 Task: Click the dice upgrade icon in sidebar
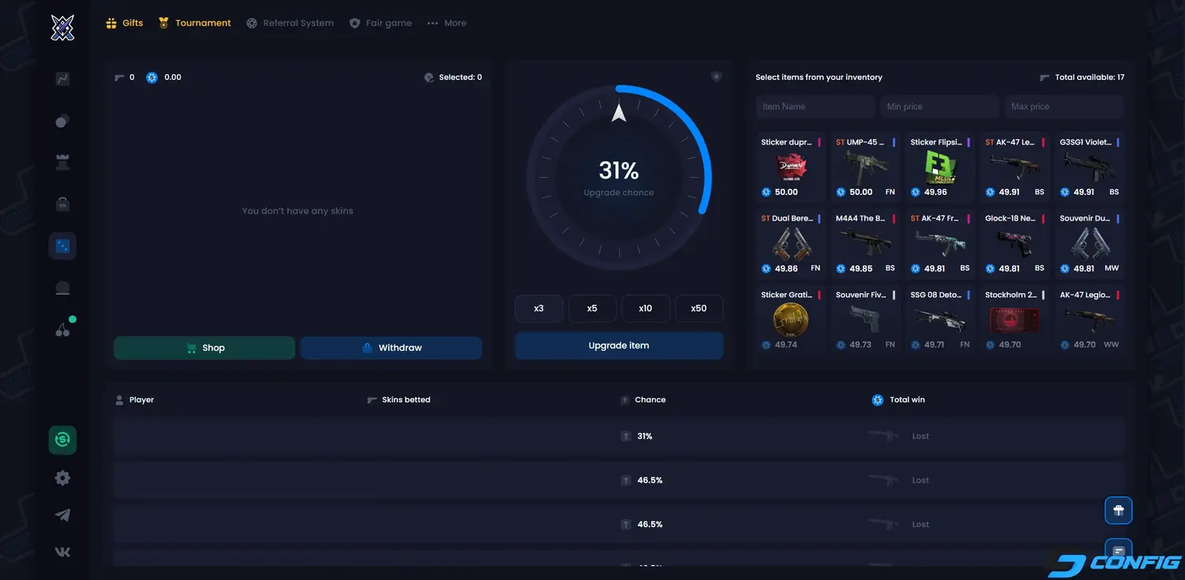tap(62, 245)
